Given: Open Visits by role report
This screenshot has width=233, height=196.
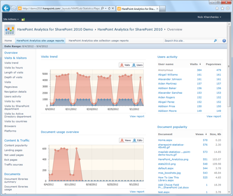Looking at the screenshot, I should point(13,101).
